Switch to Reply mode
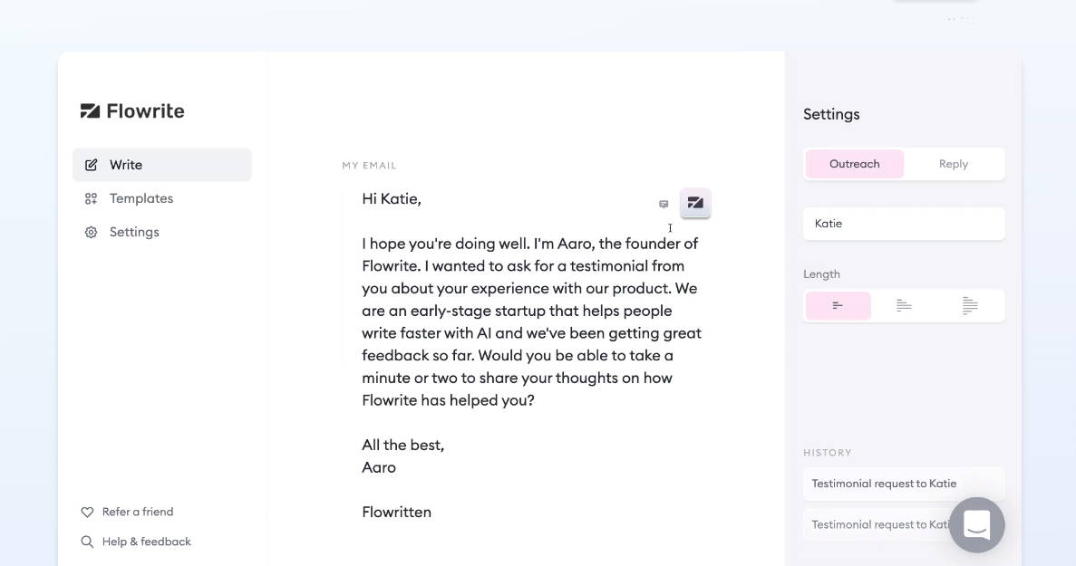The image size is (1076, 566). pos(954,164)
